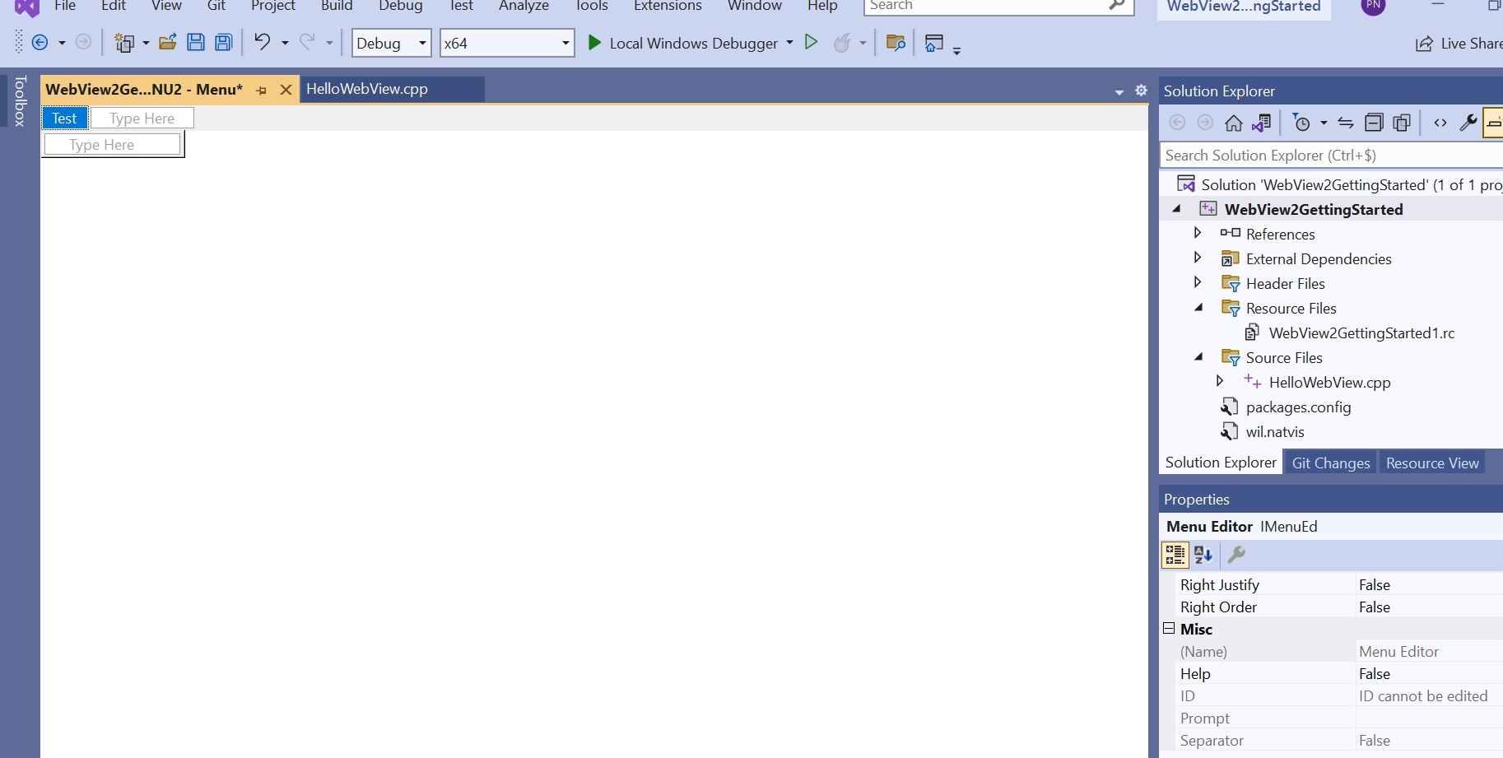Click Local Windows Debugger button text
Image resolution: width=1503 pixels, height=758 pixels.
[x=693, y=43]
